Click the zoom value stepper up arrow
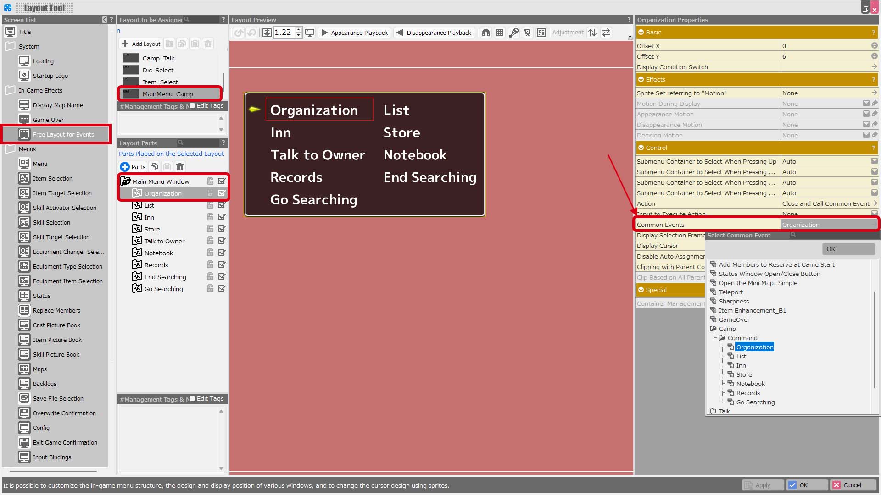 click(x=298, y=30)
